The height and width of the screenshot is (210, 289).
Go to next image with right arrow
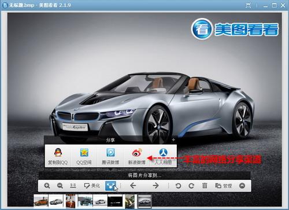pos(155,186)
